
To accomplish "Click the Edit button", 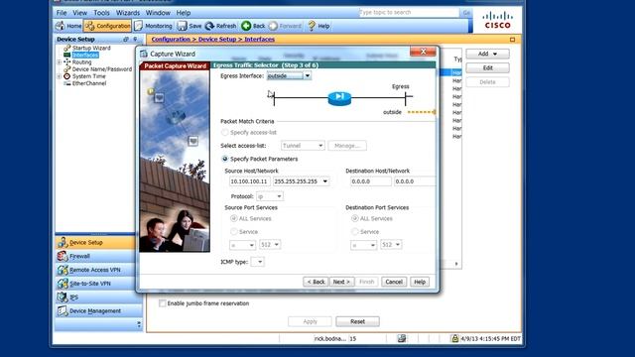I will pos(487,68).
